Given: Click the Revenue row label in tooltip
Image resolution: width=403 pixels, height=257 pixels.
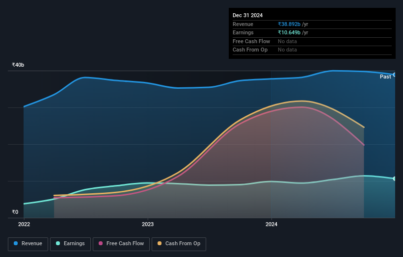Looking at the screenshot, I should (243, 24).
